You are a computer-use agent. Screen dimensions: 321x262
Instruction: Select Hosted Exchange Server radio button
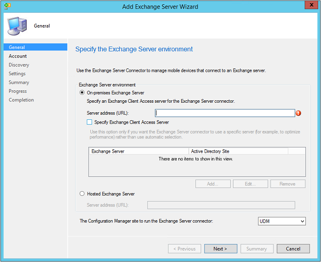point(82,194)
